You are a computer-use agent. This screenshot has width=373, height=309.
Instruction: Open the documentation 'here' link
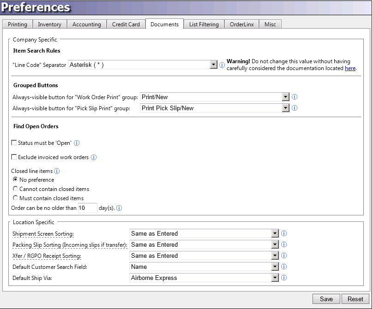point(350,68)
